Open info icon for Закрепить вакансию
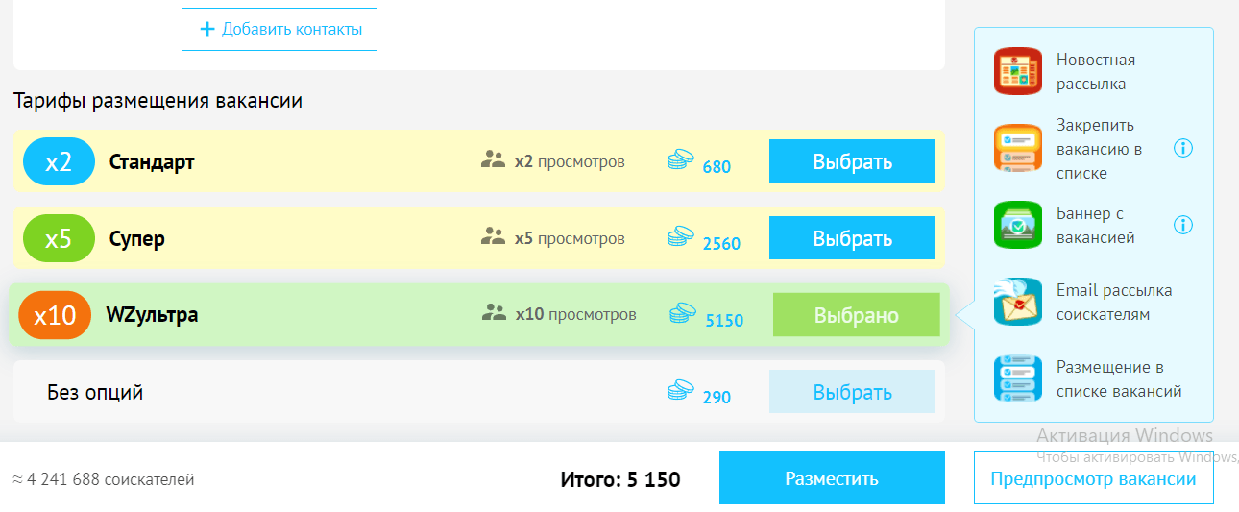Screen dimensions: 1239x512 tap(1183, 148)
